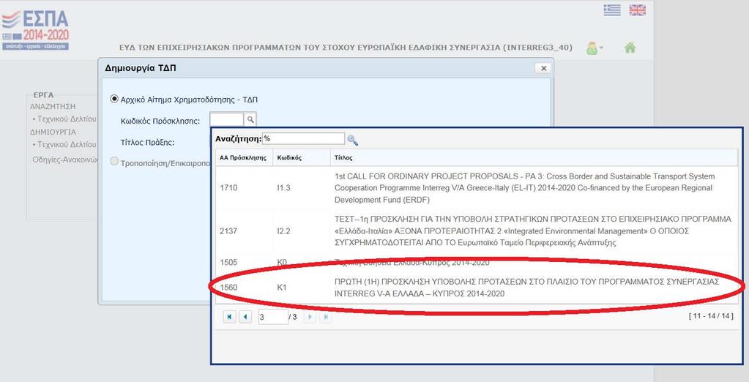Select code cell K0
Viewport: 749px width, 382px height.
pos(282,262)
